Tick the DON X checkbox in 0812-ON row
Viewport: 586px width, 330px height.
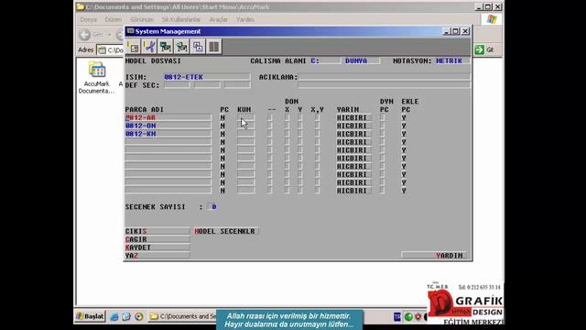[x=287, y=126]
